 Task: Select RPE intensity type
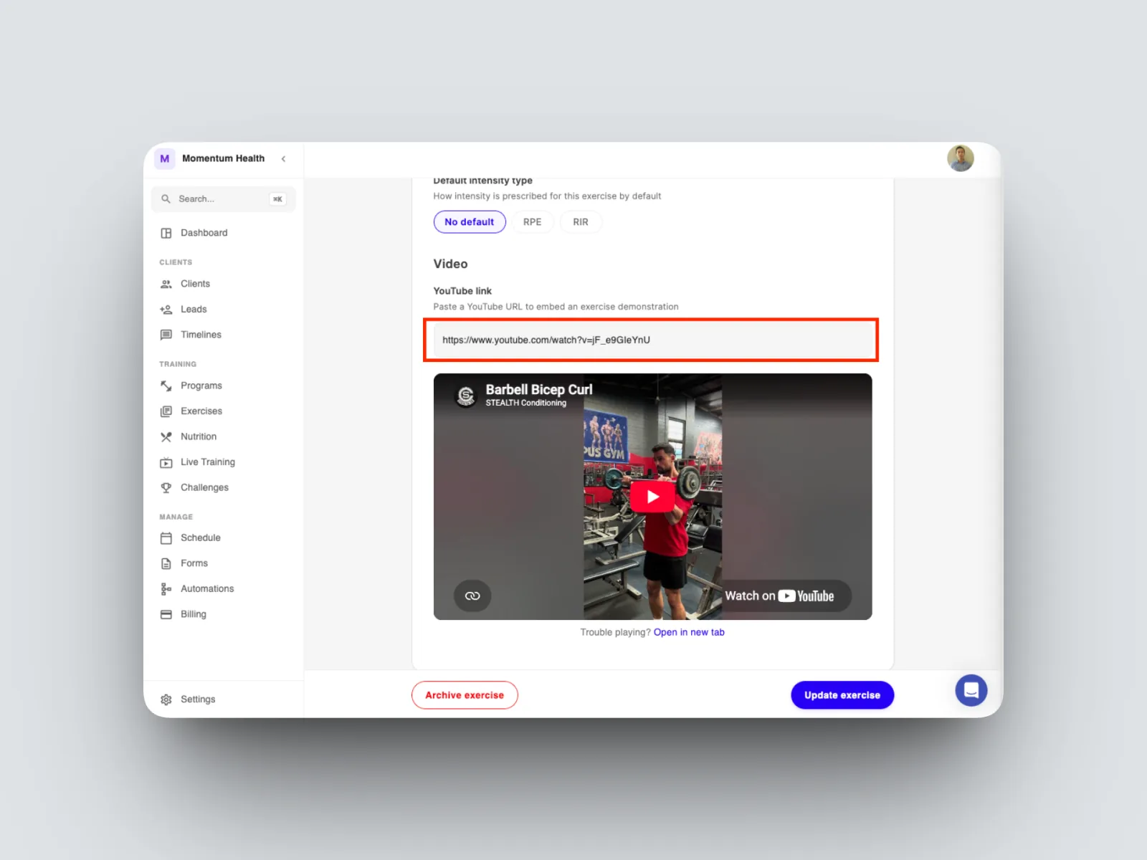[533, 222]
